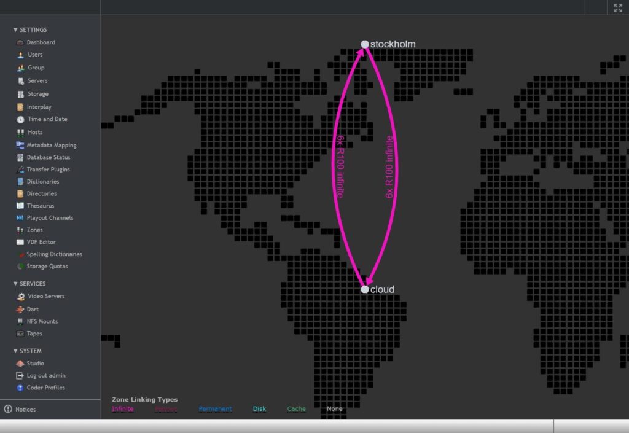Open the Notices panel

tap(25, 410)
